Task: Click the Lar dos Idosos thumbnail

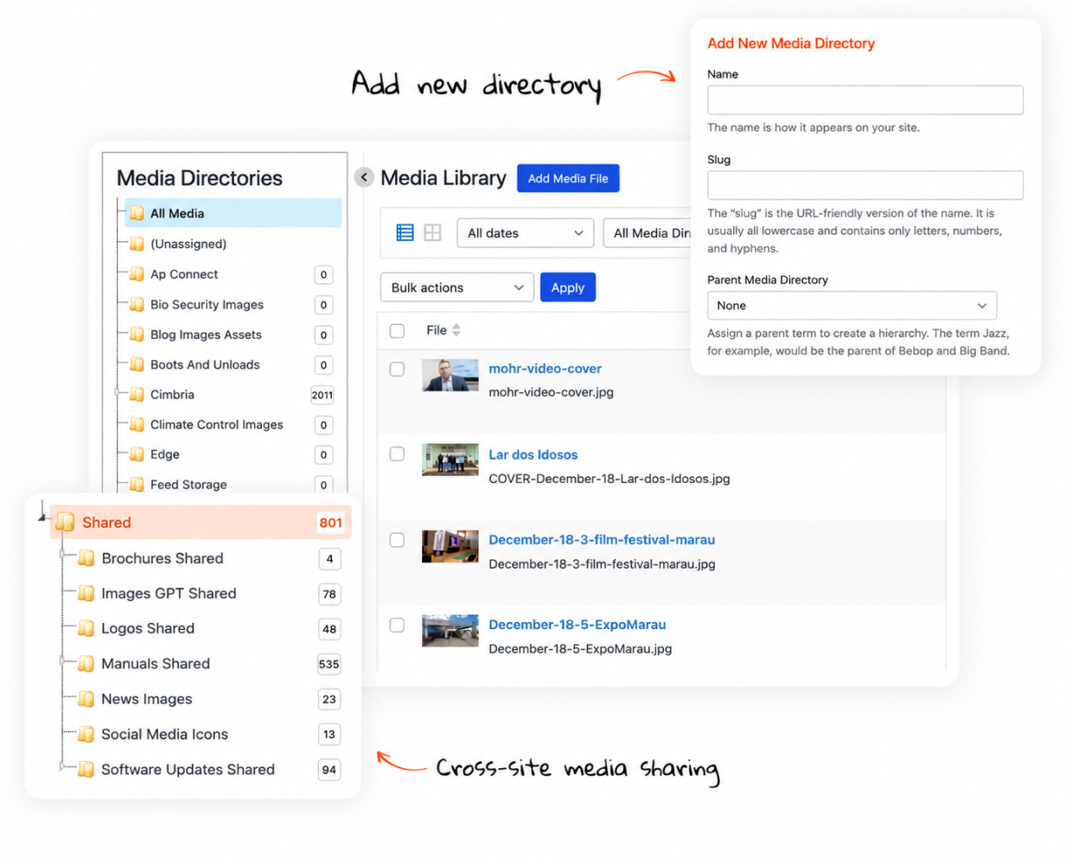Action: point(450,460)
